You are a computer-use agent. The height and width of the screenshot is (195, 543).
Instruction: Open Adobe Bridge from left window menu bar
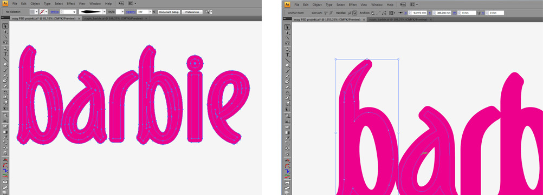tap(121, 3)
